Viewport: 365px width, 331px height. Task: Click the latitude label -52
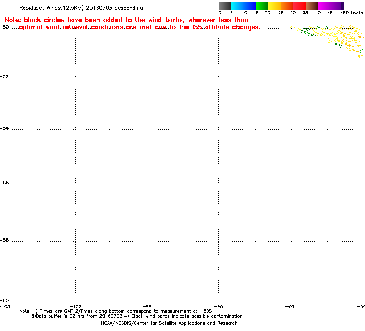pyautogui.click(x=4, y=77)
